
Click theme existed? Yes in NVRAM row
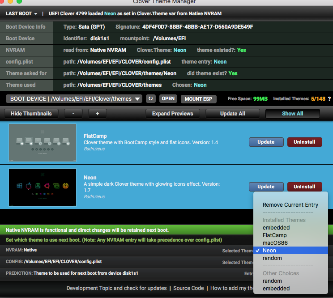click(x=241, y=50)
